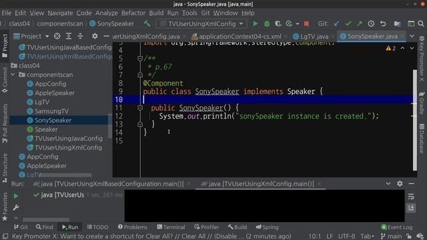Open the Structure side panel

click(x=5, y=167)
